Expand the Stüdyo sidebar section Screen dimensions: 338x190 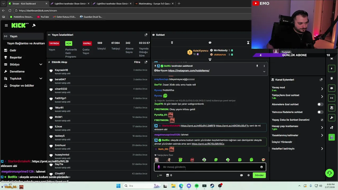point(41,64)
